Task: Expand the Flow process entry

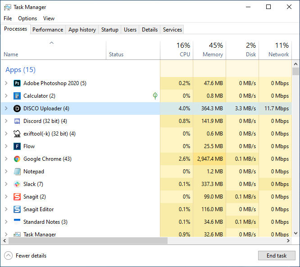Action: click(6, 146)
